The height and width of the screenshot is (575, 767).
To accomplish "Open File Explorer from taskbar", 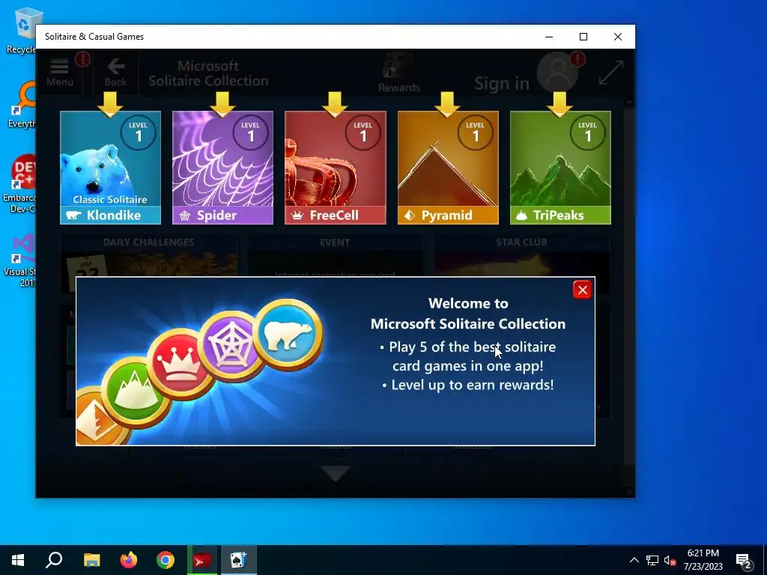I will [91, 560].
